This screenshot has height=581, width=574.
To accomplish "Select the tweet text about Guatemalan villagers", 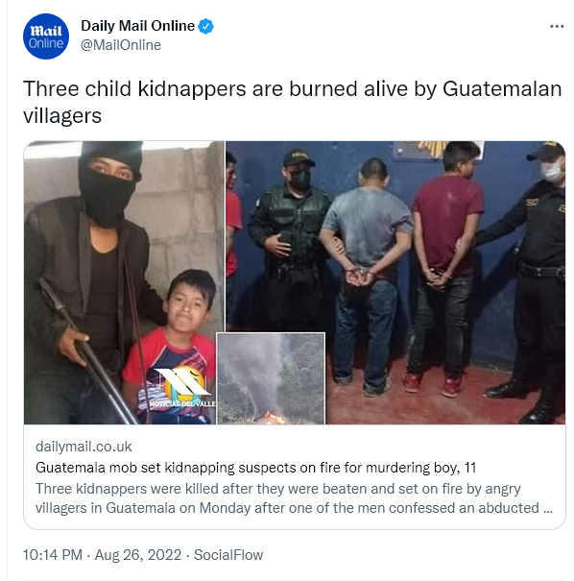I will point(293,102).
